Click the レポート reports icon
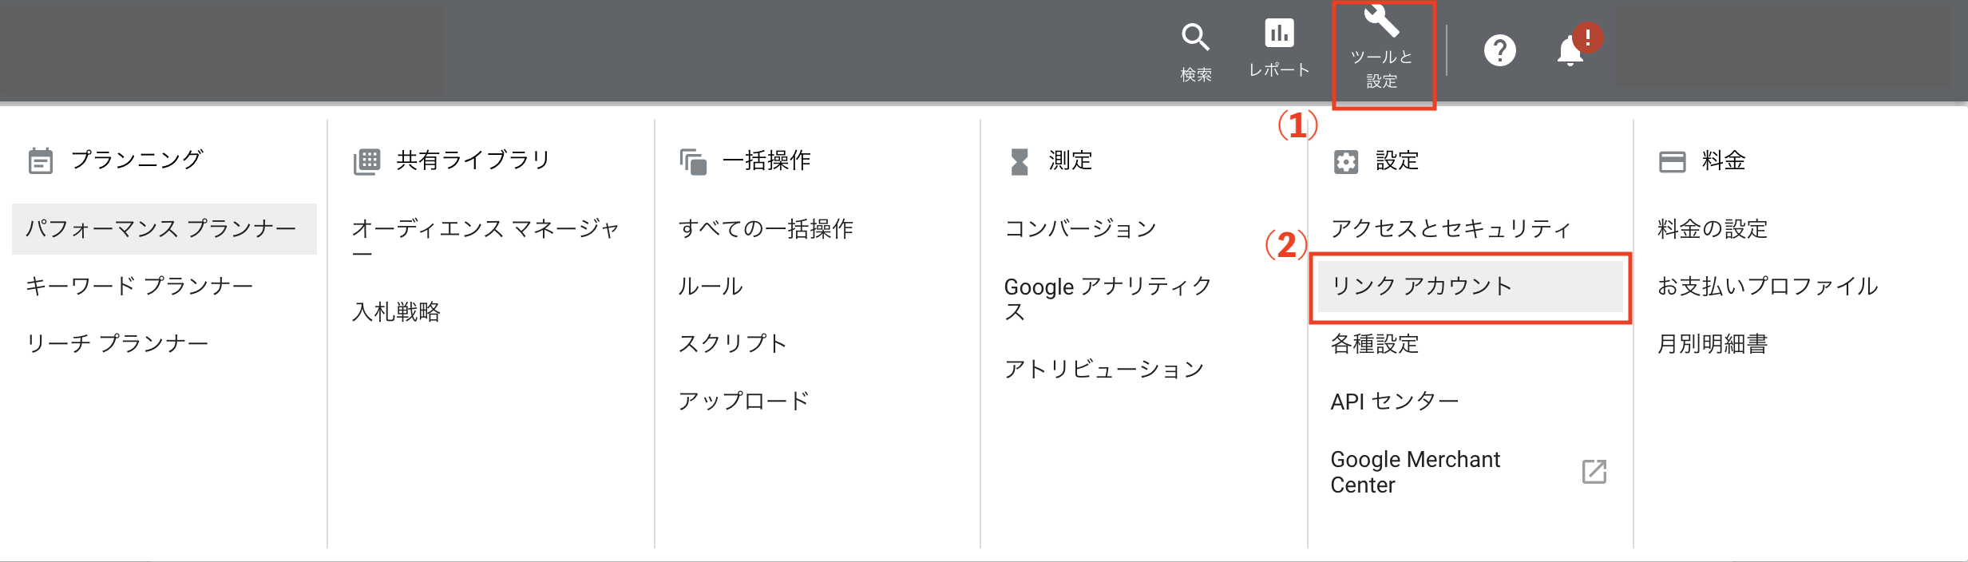The height and width of the screenshot is (562, 1968). (x=1281, y=34)
